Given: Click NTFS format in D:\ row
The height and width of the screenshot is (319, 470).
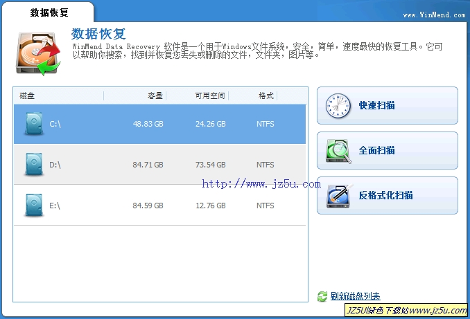Looking at the screenshot, I should pos(266,165).
